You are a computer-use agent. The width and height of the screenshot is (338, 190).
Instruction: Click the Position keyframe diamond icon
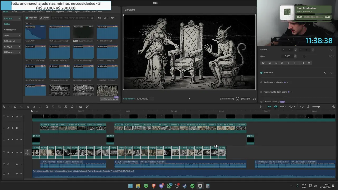[331, 50]
